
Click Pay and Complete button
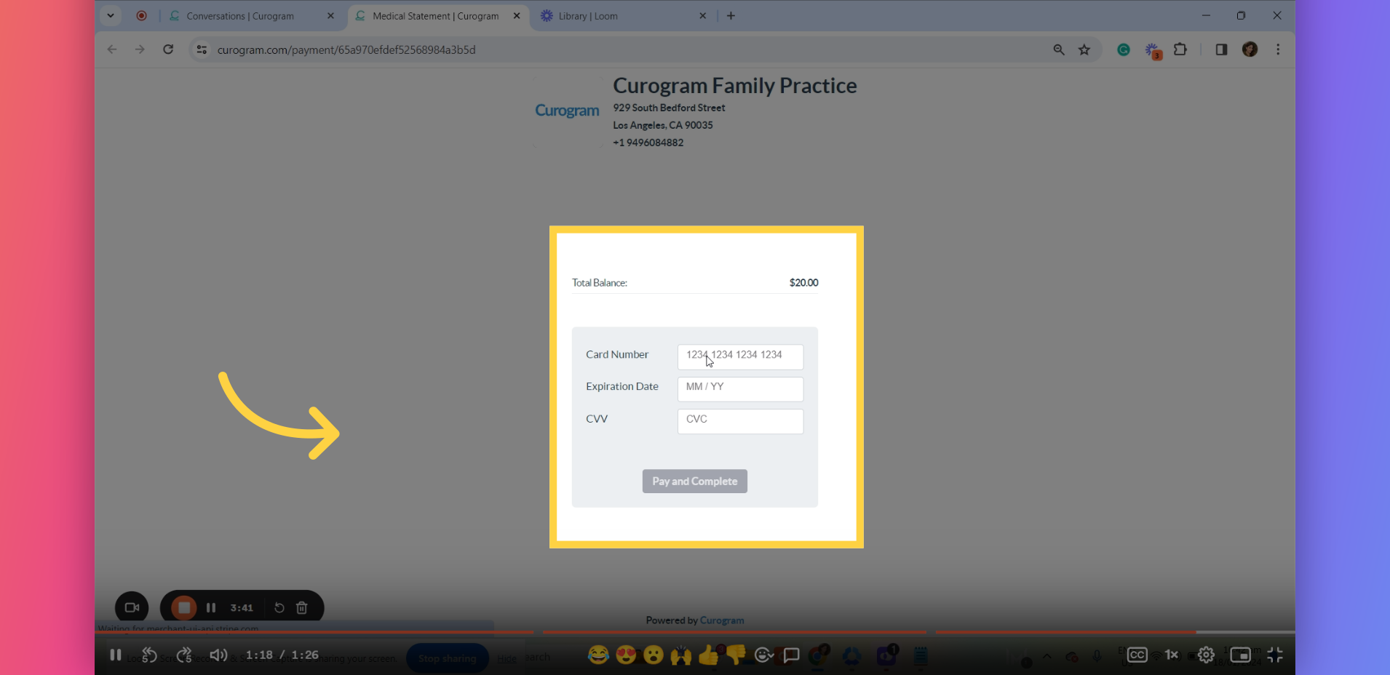coord(694,481)
